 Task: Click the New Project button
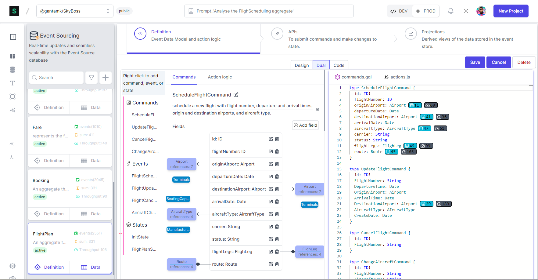point(511,11)
